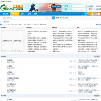Click the status icon beside 房产交易(中介)
This screenshot has height=101, width=101.
tap(1, 91)
